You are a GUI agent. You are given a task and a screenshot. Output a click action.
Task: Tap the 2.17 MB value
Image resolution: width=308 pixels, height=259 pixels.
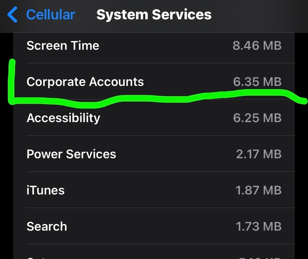259,154
